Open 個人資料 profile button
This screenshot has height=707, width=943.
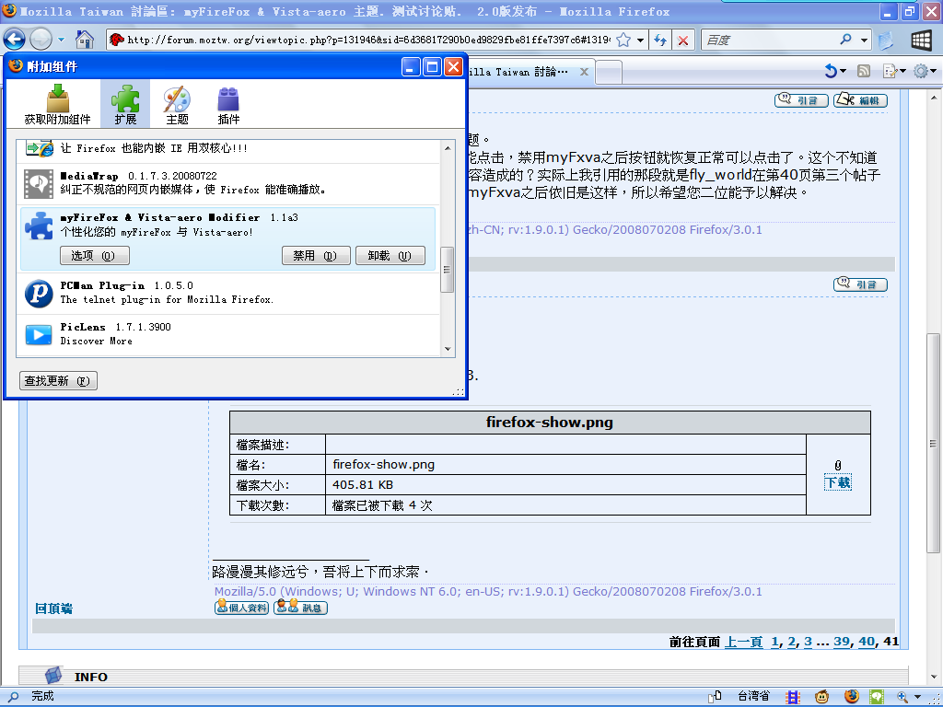click(242, 608)
